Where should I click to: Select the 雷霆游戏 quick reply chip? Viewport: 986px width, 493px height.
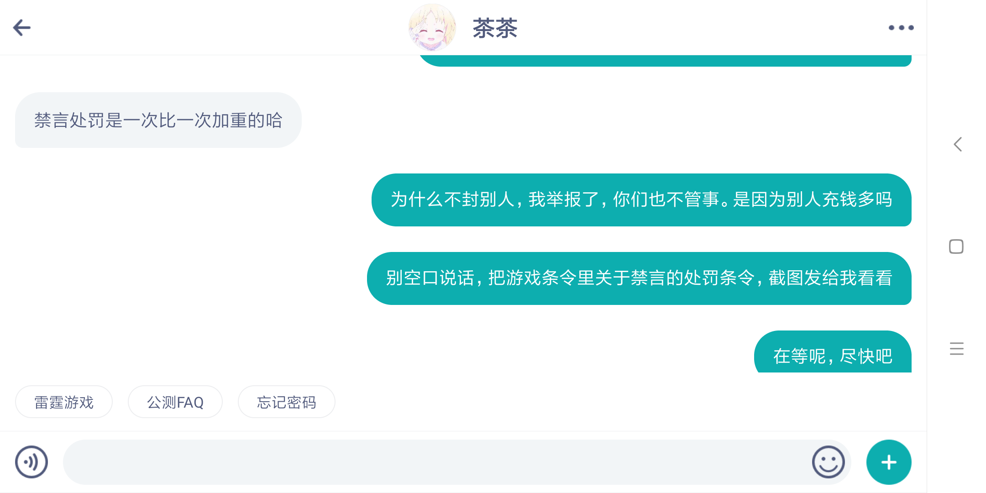click(64, 402)
